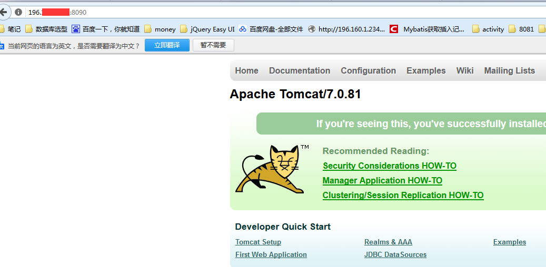Click the successfully installed congratulations banner
Screen dimensions: 546x267
pos(401,124)
